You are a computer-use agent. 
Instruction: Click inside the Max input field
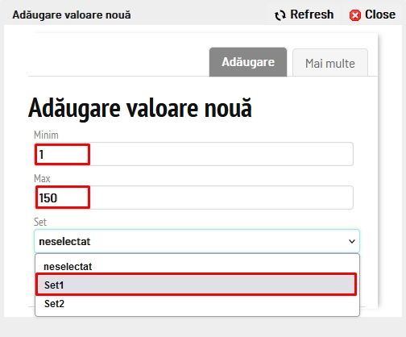tap(193, 198)
